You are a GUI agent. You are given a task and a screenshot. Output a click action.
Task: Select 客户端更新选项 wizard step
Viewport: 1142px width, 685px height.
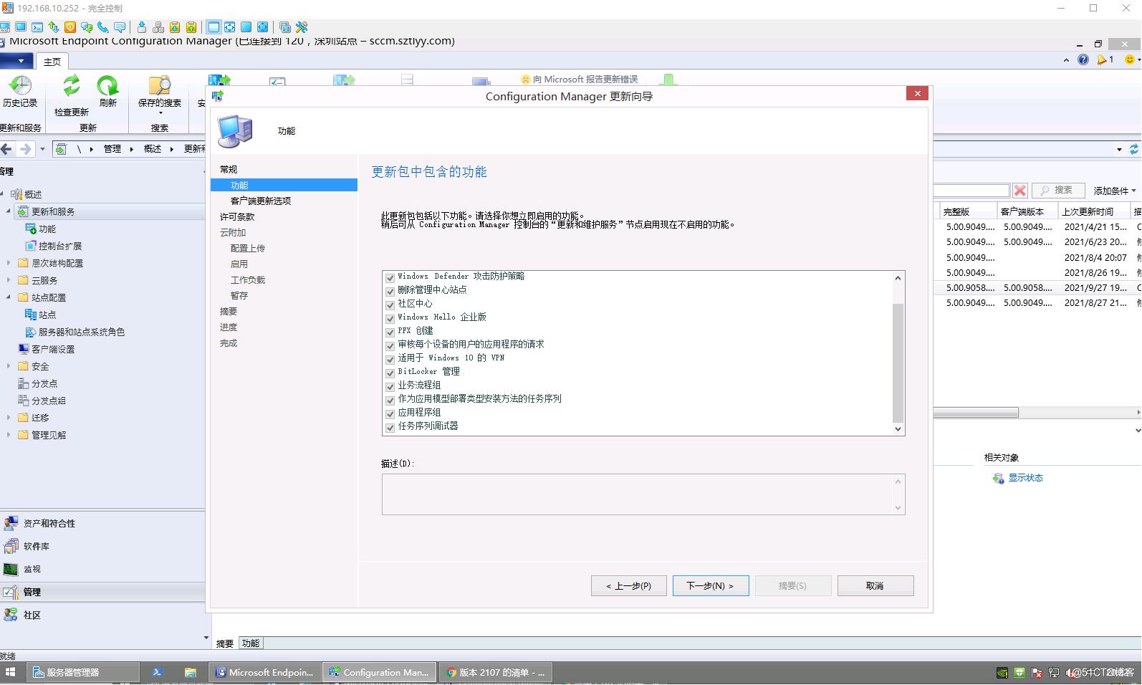click(261, 201)
